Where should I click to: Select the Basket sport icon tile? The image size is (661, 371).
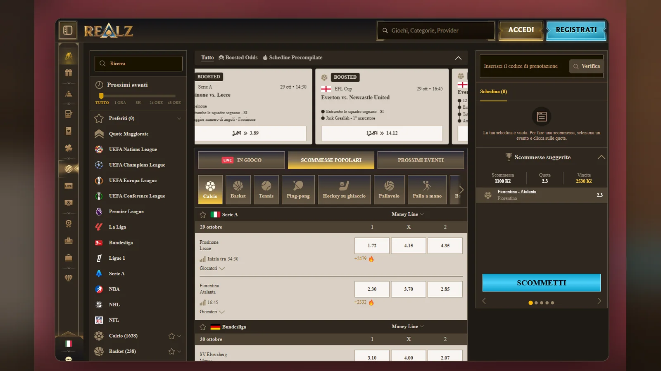238,190
